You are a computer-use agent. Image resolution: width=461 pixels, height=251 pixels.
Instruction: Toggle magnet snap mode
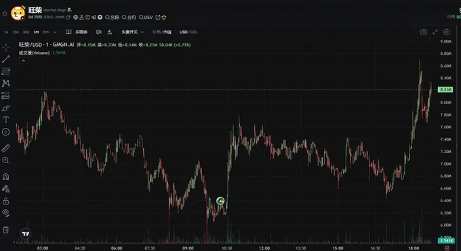(6, 177)
